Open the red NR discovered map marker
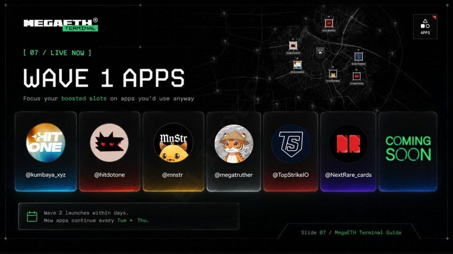 [356, 76]
